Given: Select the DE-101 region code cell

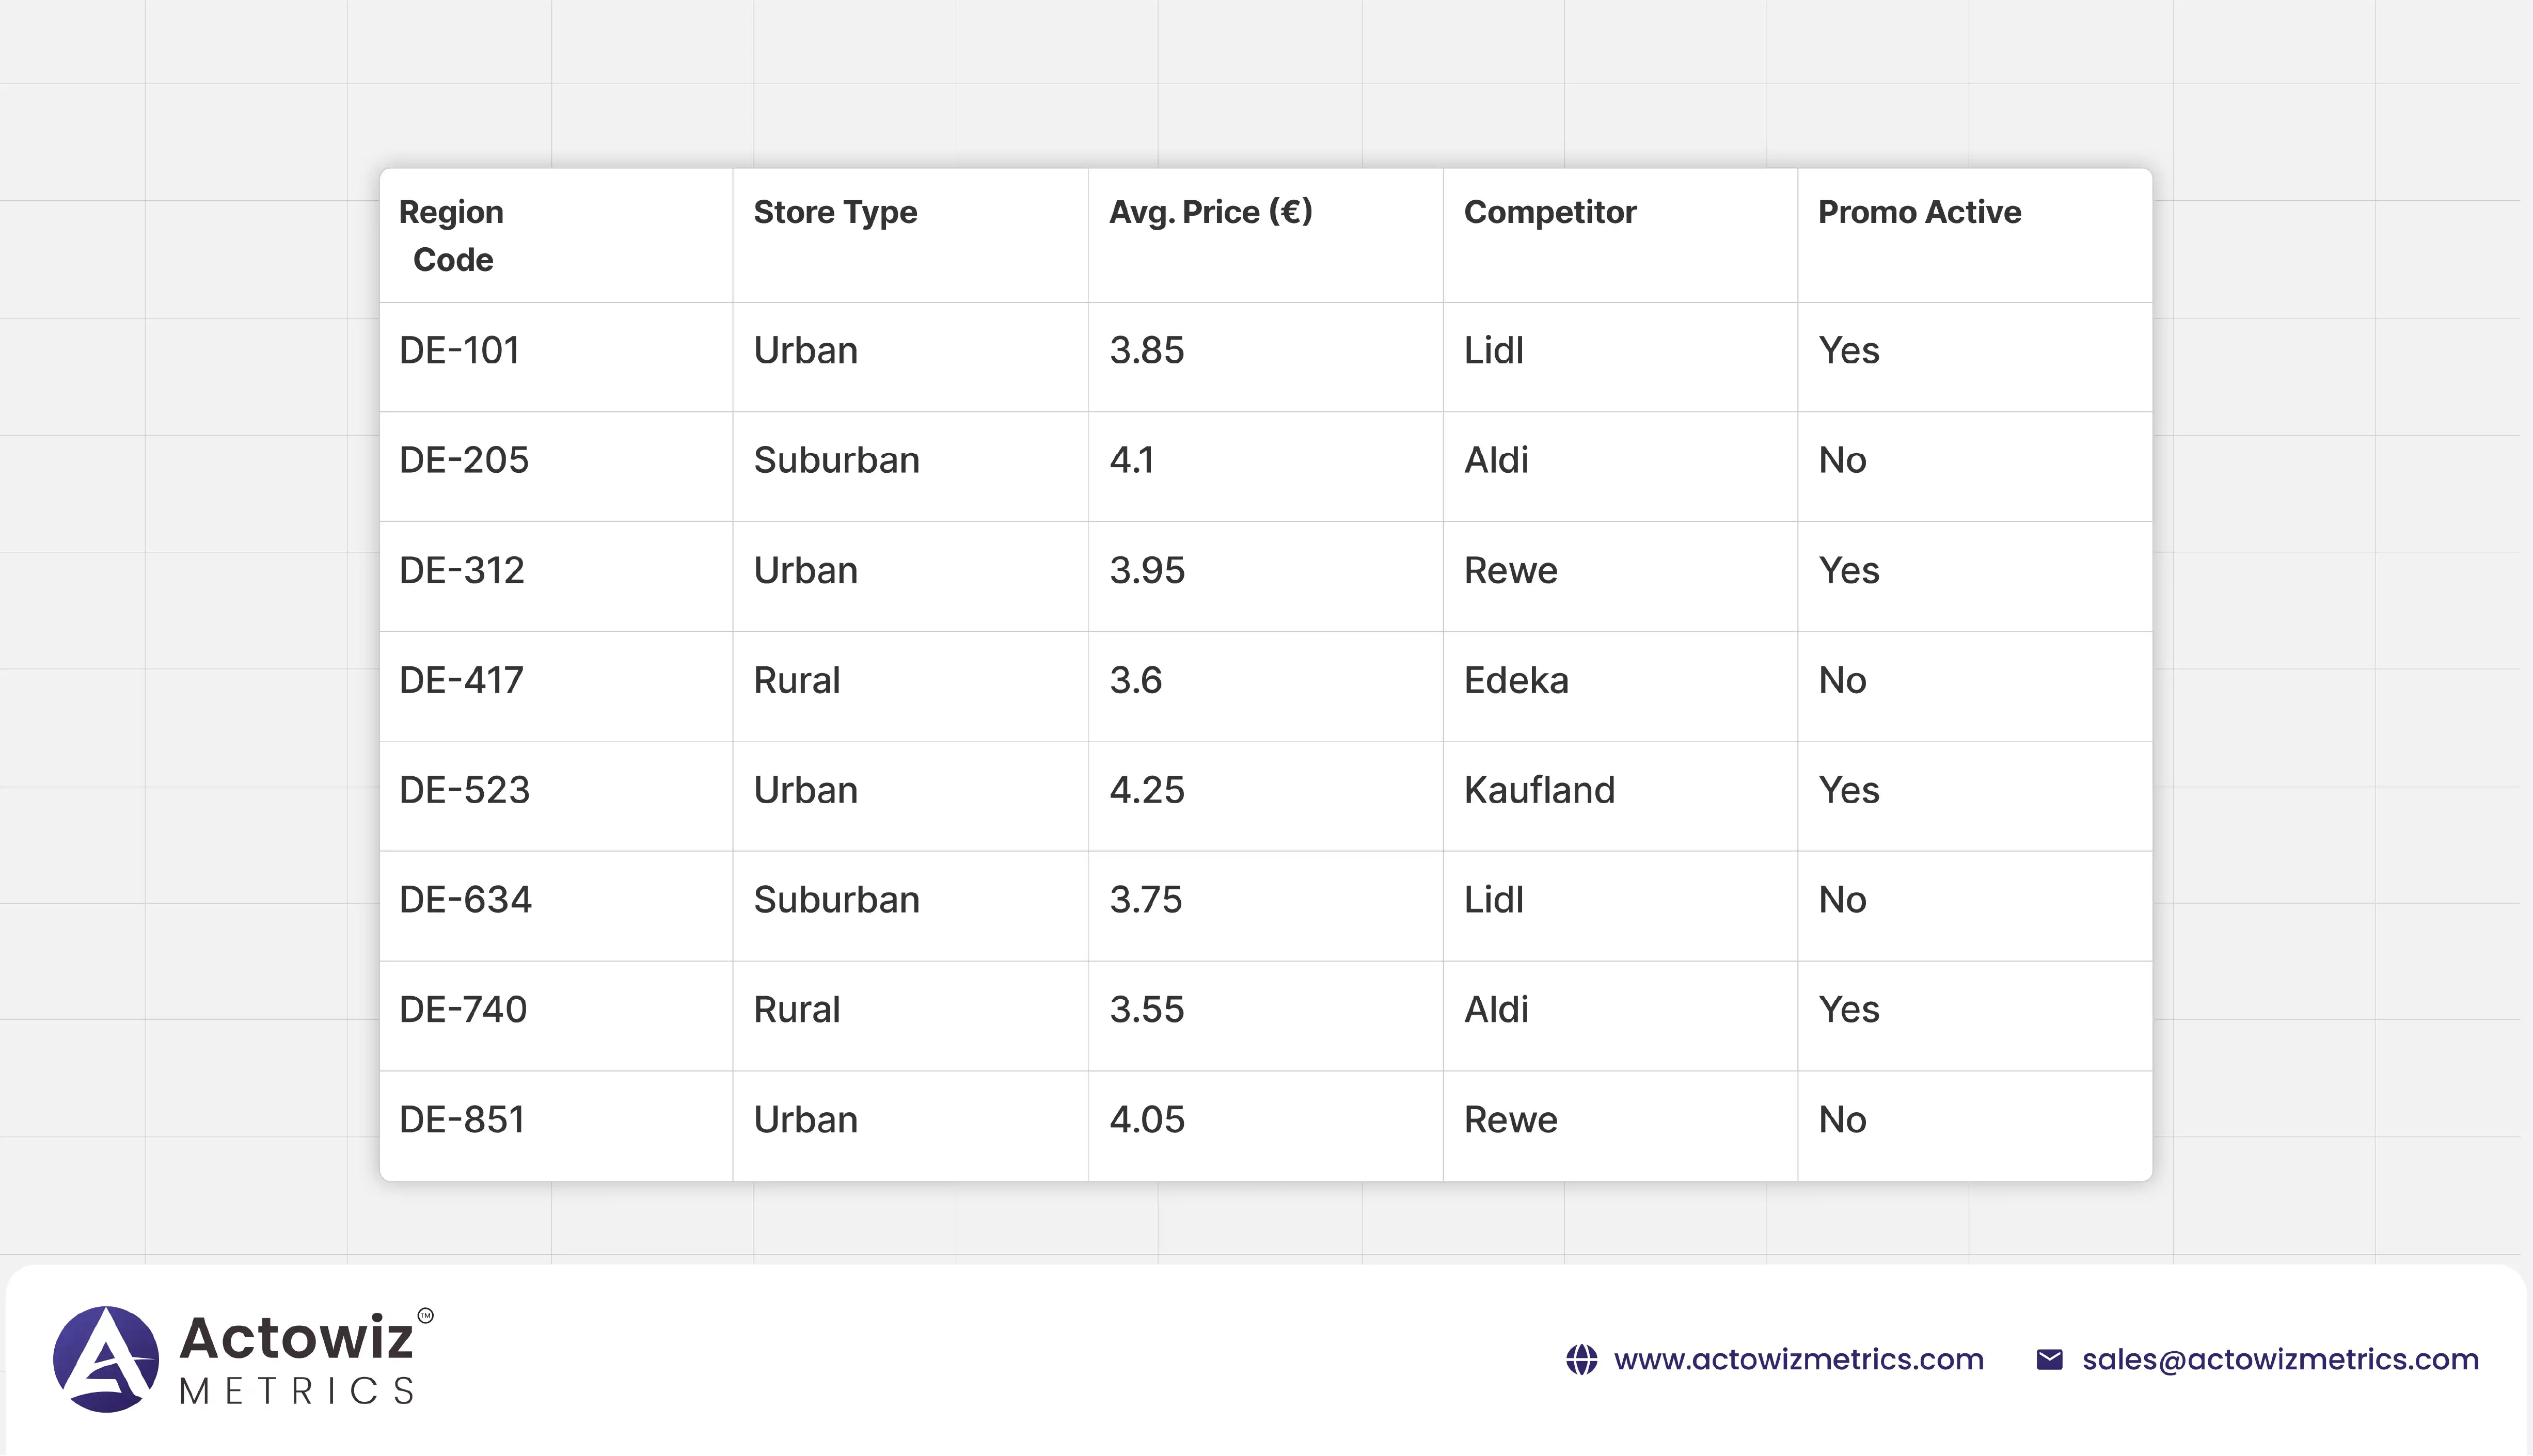Looking at the screenshot, I should click(459, 351).
